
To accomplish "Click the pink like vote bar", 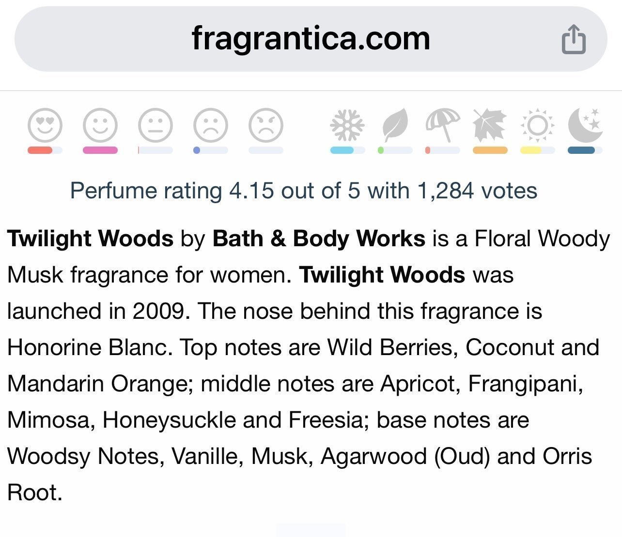I will (100, 150).
